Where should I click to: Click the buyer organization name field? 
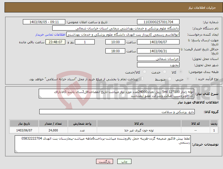click(116, 28)
